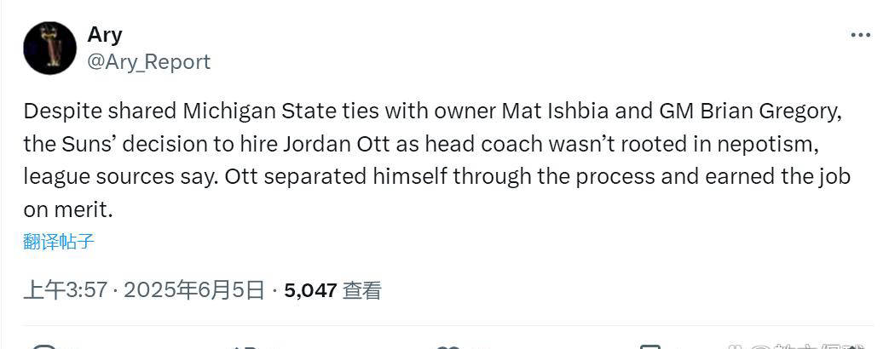Open the @Ary_Report handle link
Screen dimensions: 883x349
[x=148, y=62]
